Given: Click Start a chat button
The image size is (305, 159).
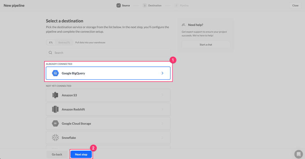Looking at the screenshot, I should coord(206,44).
